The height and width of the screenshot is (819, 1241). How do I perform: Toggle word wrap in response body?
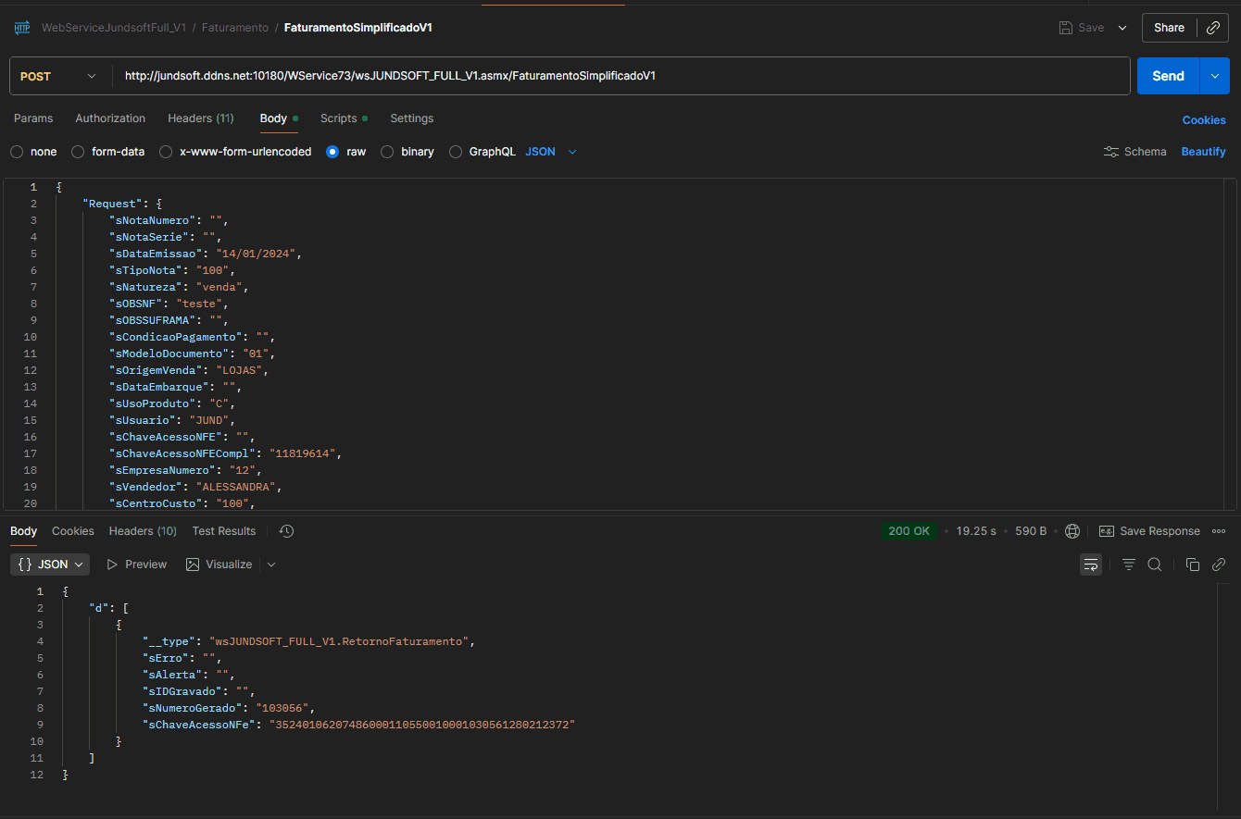click(1091, 565)
